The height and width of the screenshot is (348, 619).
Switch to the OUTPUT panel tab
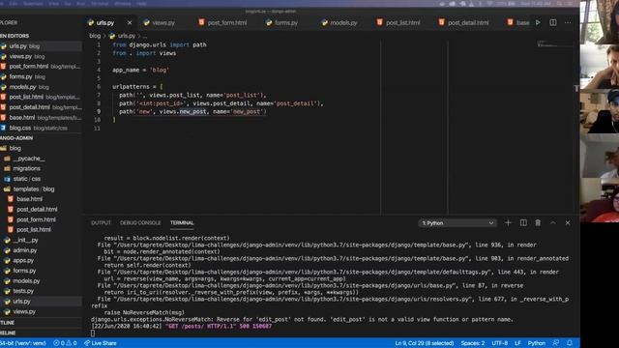point(101,223)
